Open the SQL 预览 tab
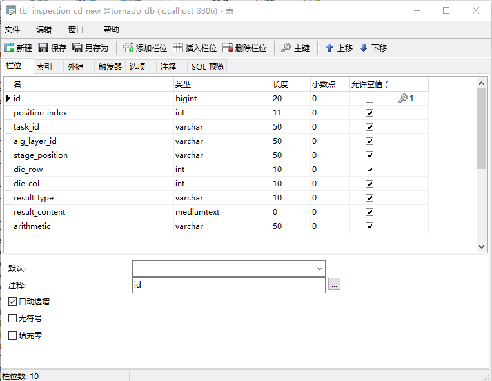Screen dimensions: 492x381 pyautogui.click(x=208, y=66)
